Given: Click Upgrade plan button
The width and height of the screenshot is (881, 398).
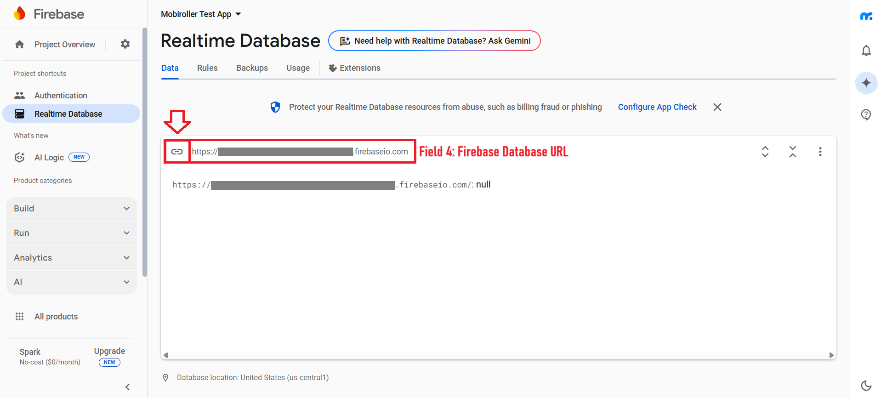Looking at the screenshot, I should point(109,356).
